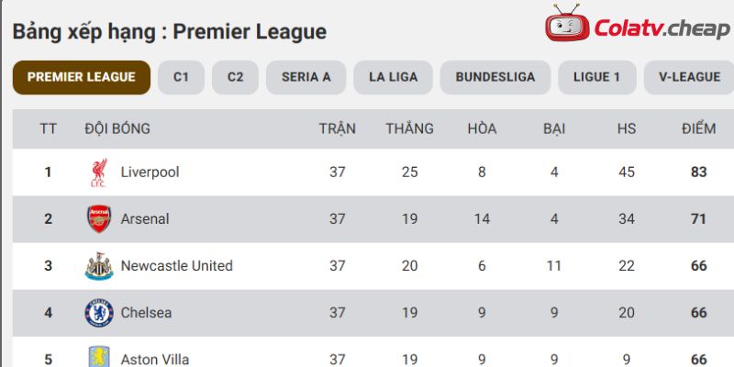Switch to the C2 league tab

coord(236,77)
